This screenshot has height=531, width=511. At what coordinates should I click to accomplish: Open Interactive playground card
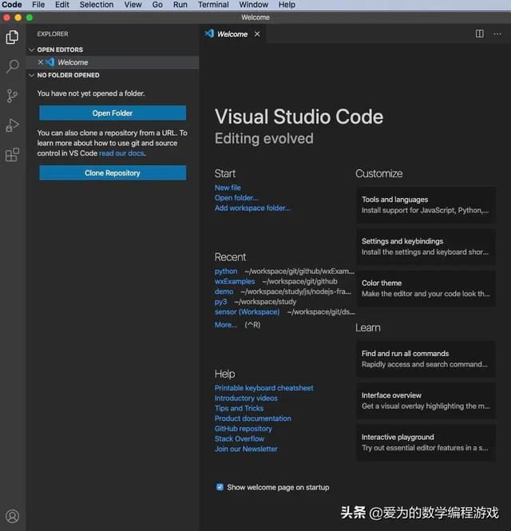tap(426, 442)
